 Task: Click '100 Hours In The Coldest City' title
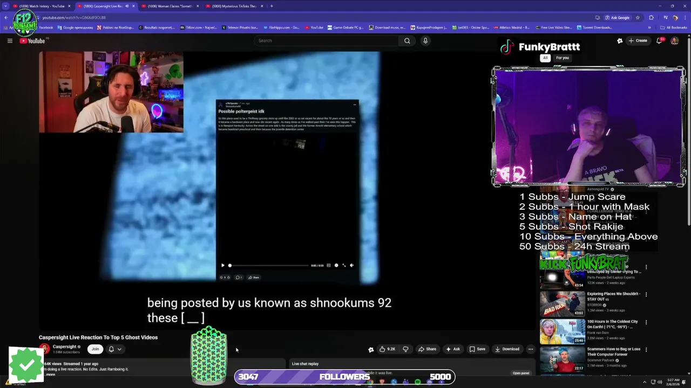[x=612, y=324]
